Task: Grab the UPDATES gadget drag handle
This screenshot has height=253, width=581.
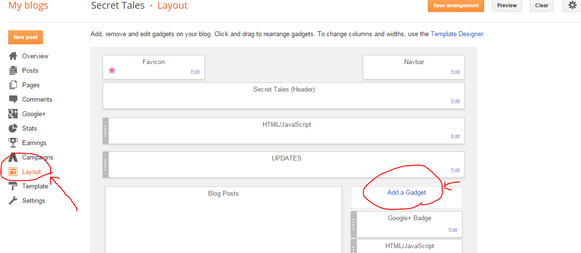Action: pos(106,164)
